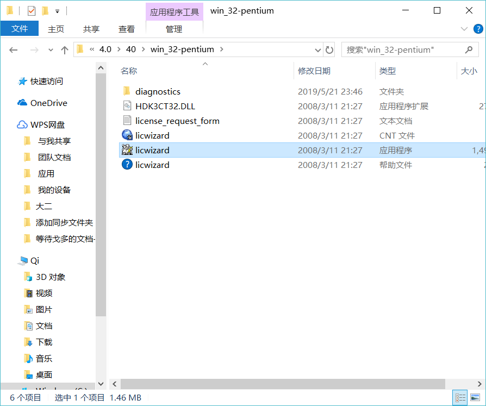The width and height of the screenshot is (486, 406).
Task: Go up one folder level
Action: [x=65, y=50]
